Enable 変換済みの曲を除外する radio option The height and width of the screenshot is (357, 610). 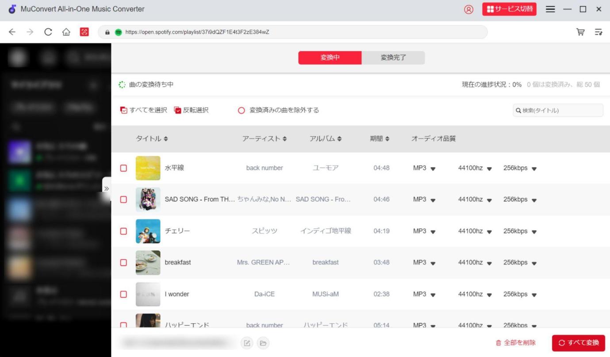click(242, 111)
